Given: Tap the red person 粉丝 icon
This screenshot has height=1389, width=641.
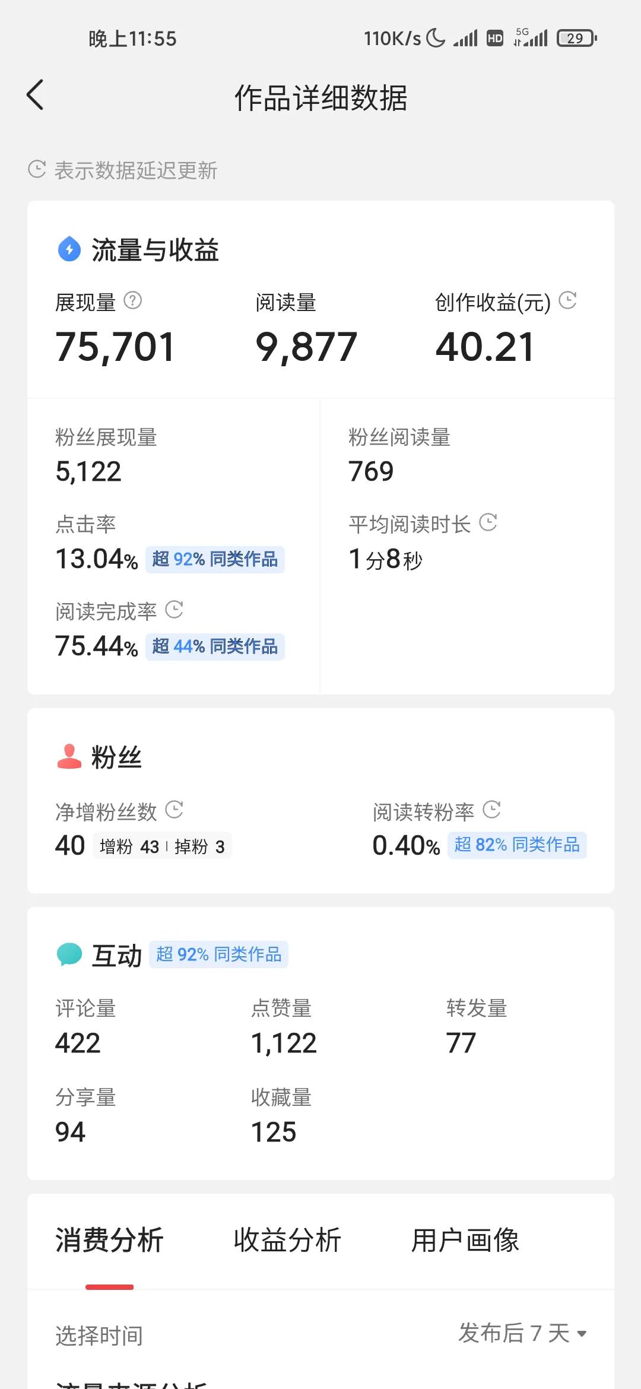Looking at the screenshot, I should pos(69,757).
